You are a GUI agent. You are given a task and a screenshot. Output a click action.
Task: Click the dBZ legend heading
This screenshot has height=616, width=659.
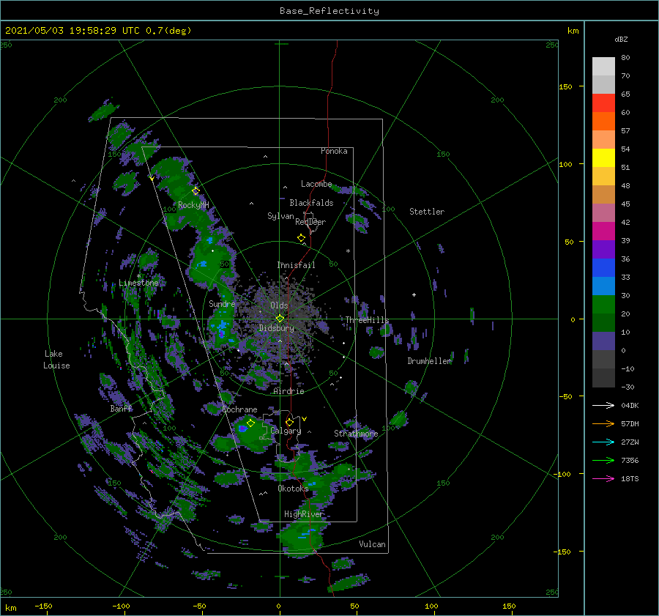(621, 40)
